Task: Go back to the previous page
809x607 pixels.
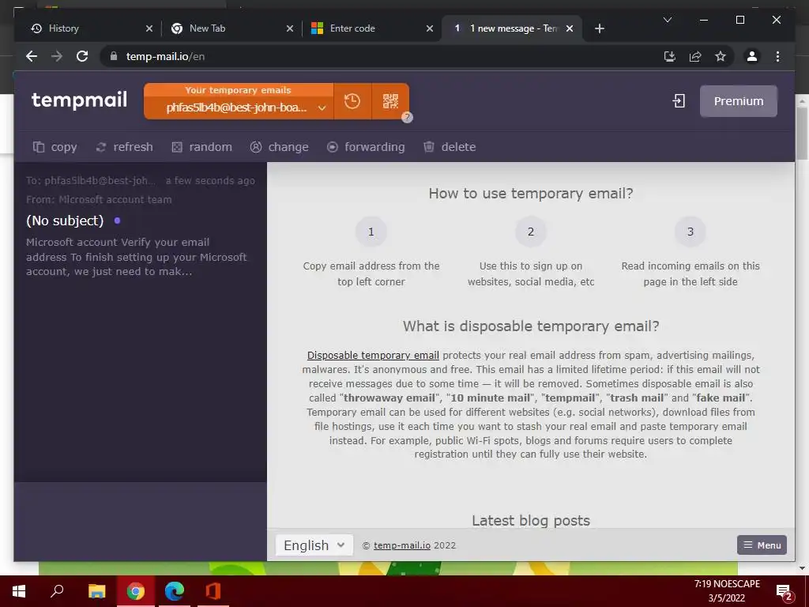Action: (32, 56)
